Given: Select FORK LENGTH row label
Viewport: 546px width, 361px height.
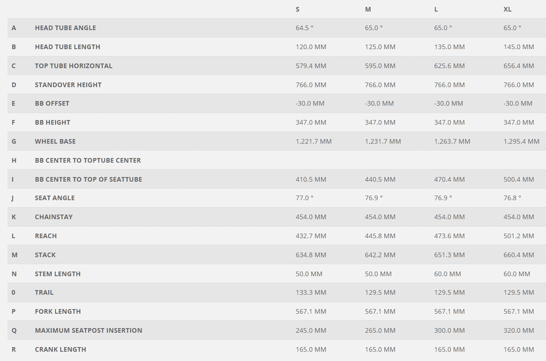Looking at the screenshot, I should (58, 312).
